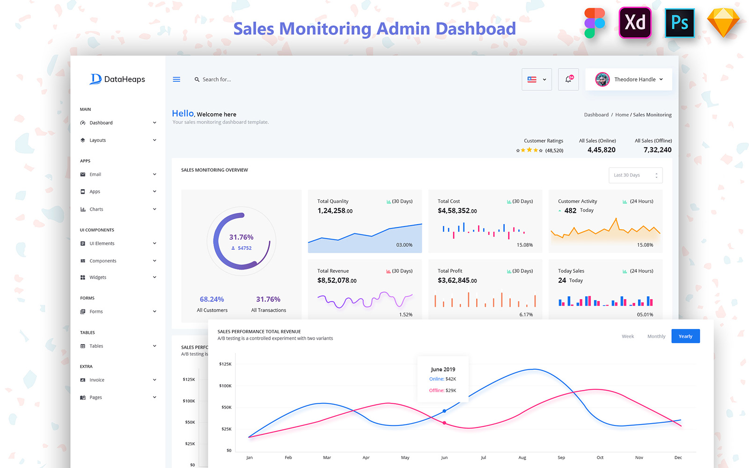This screenshot has height=468, width=749.
Task: Click the search magnifier icon
Action: 197,80
